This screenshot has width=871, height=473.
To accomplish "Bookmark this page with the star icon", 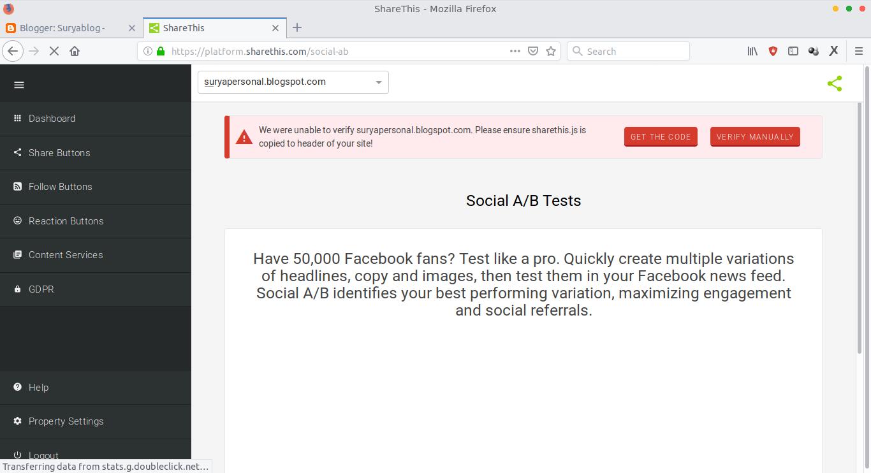I will 551,51.
